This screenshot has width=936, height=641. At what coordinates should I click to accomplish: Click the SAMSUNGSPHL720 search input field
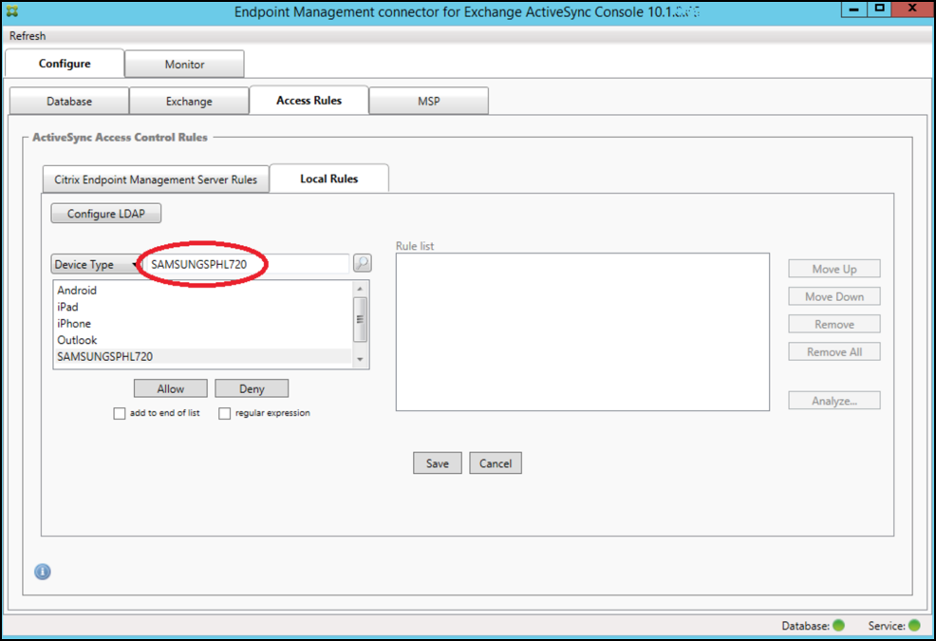(x=246, y=264)
